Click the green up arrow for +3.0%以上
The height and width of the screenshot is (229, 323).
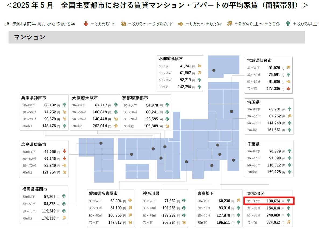pos(288,24)
